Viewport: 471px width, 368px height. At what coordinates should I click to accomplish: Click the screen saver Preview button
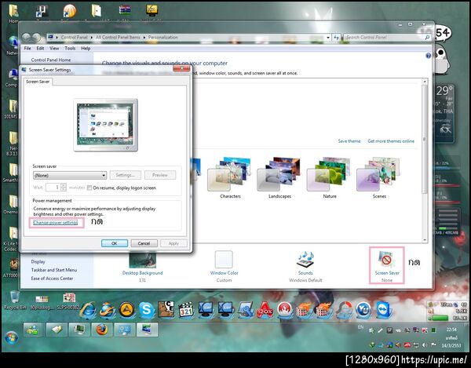[160, 175]
